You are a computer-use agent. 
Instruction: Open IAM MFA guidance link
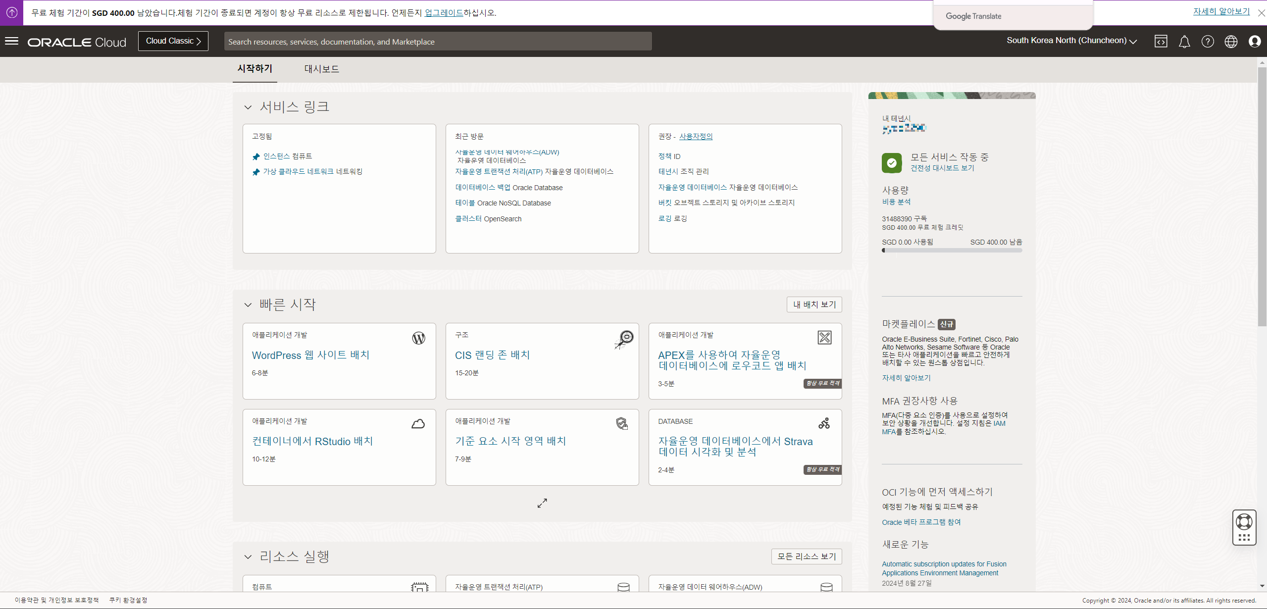click(x=944, y=427)
